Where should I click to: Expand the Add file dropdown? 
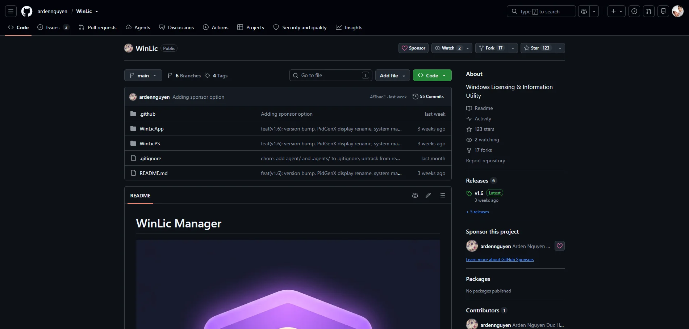393,75
